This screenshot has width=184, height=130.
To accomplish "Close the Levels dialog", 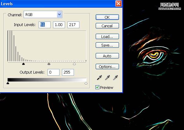I will 118,4.
